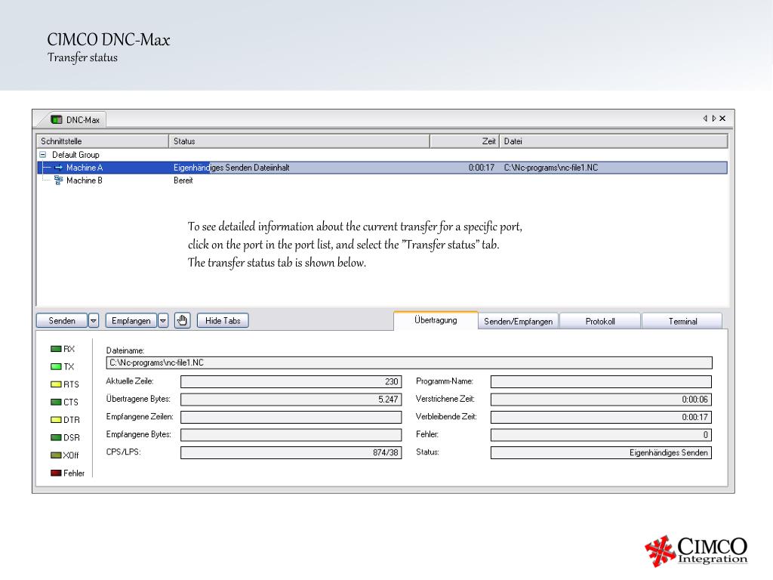Screen dimensions: 773x580
Task: Click the Fehler indicator light
Action: 56,474
